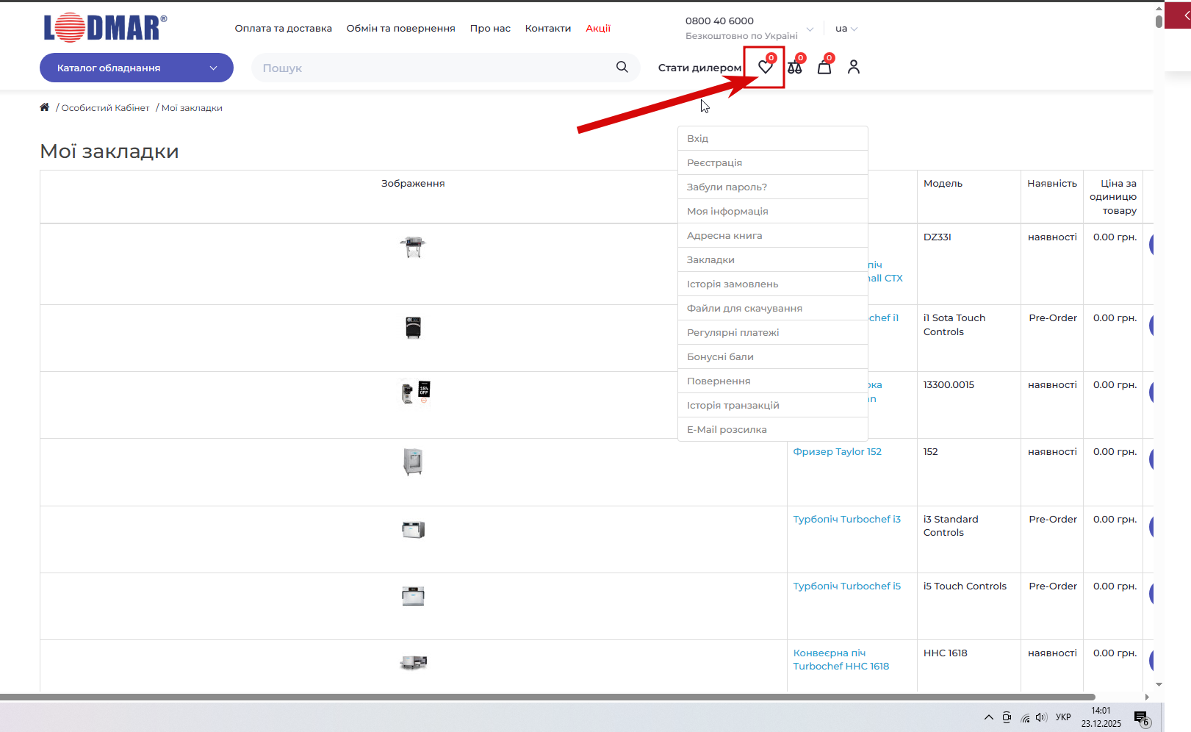Click the 13300.0015 row product thumbnail
Viewport: 1191px width, 732px height.
tap(416, 392)
